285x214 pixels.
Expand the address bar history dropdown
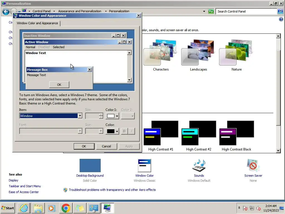204,11
